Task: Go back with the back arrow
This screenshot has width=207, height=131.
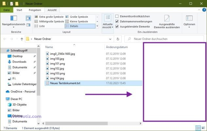Action: click(5, 39)
